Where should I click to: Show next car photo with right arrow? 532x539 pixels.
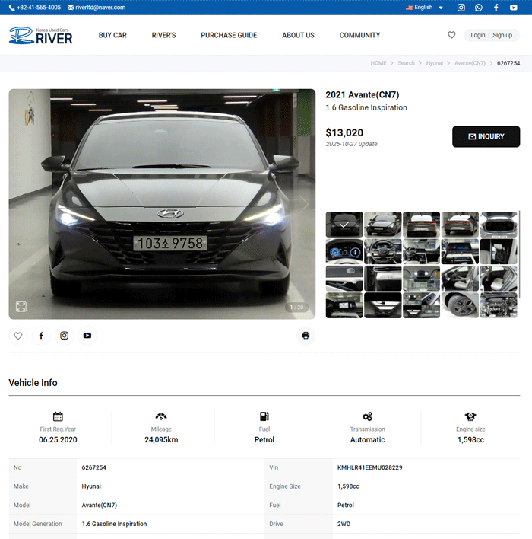pos(303,204)
